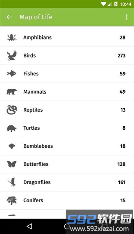Tap the bear icon for Mammals

(x=12, y=92)
